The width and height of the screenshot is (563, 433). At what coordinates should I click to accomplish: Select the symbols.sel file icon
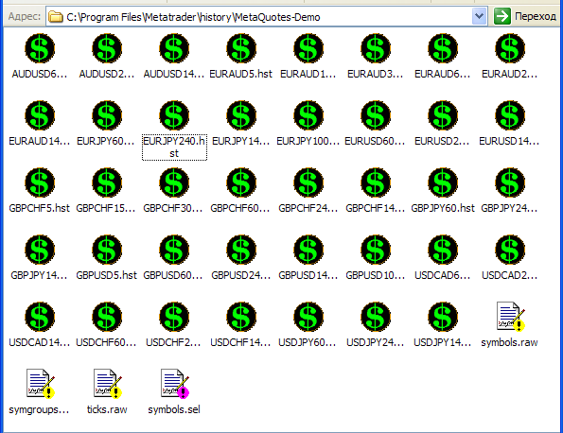175,384
